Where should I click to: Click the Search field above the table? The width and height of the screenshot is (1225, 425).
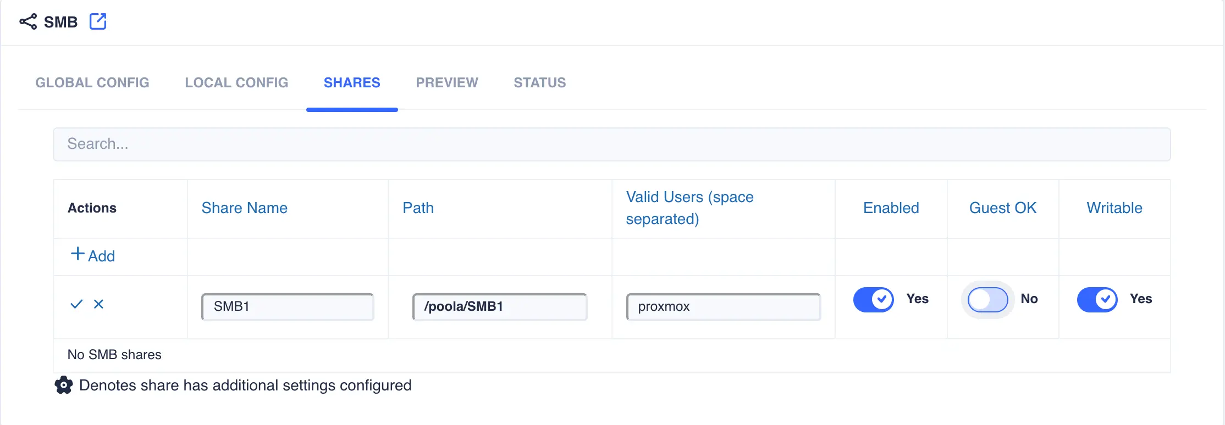coord(611,144)
